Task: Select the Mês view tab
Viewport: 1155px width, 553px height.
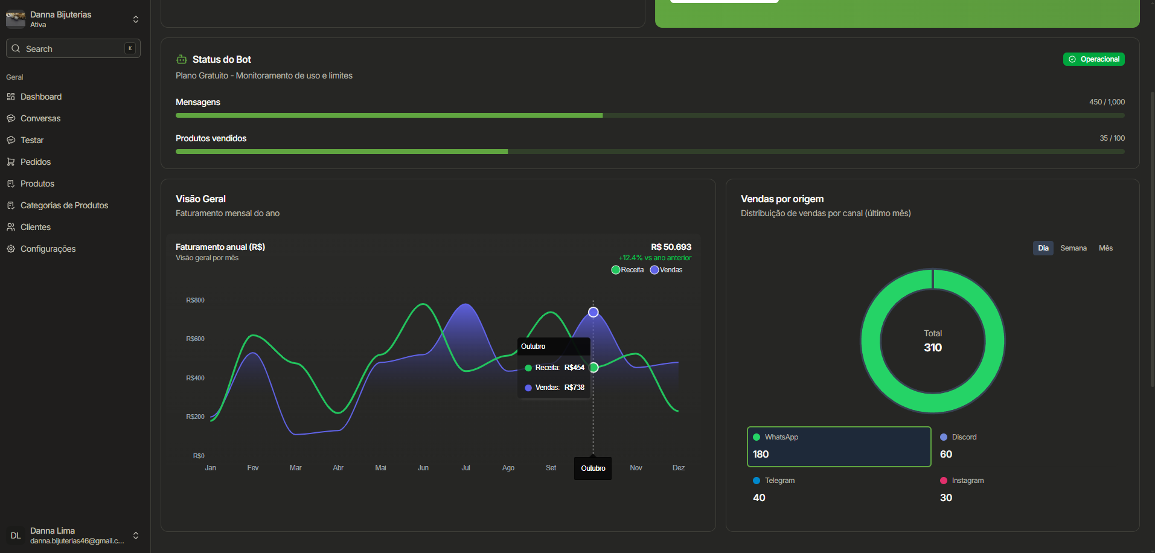Action: (x=1105, y=248)
